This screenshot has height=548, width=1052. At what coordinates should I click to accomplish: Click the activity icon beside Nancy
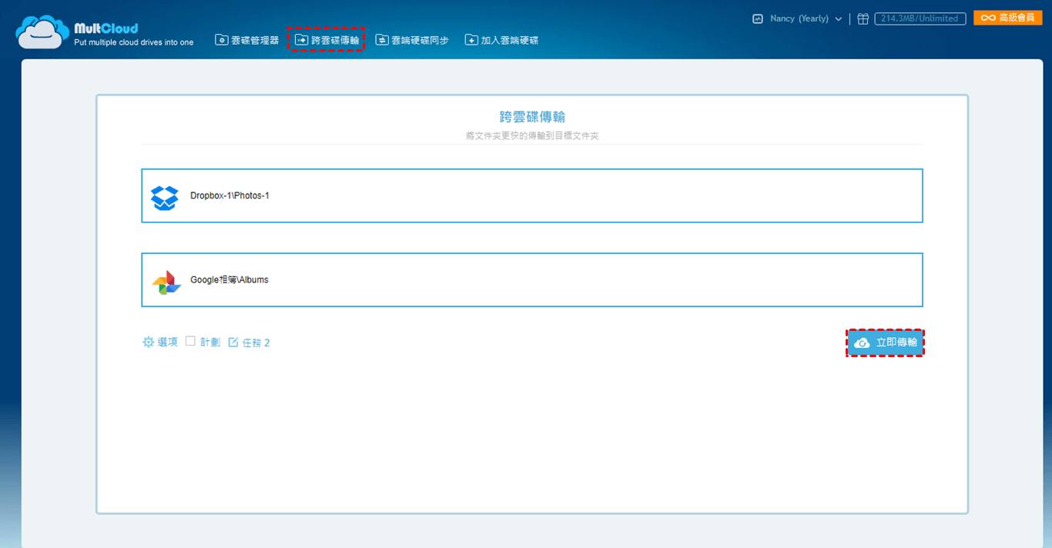(x=758, y=18)
